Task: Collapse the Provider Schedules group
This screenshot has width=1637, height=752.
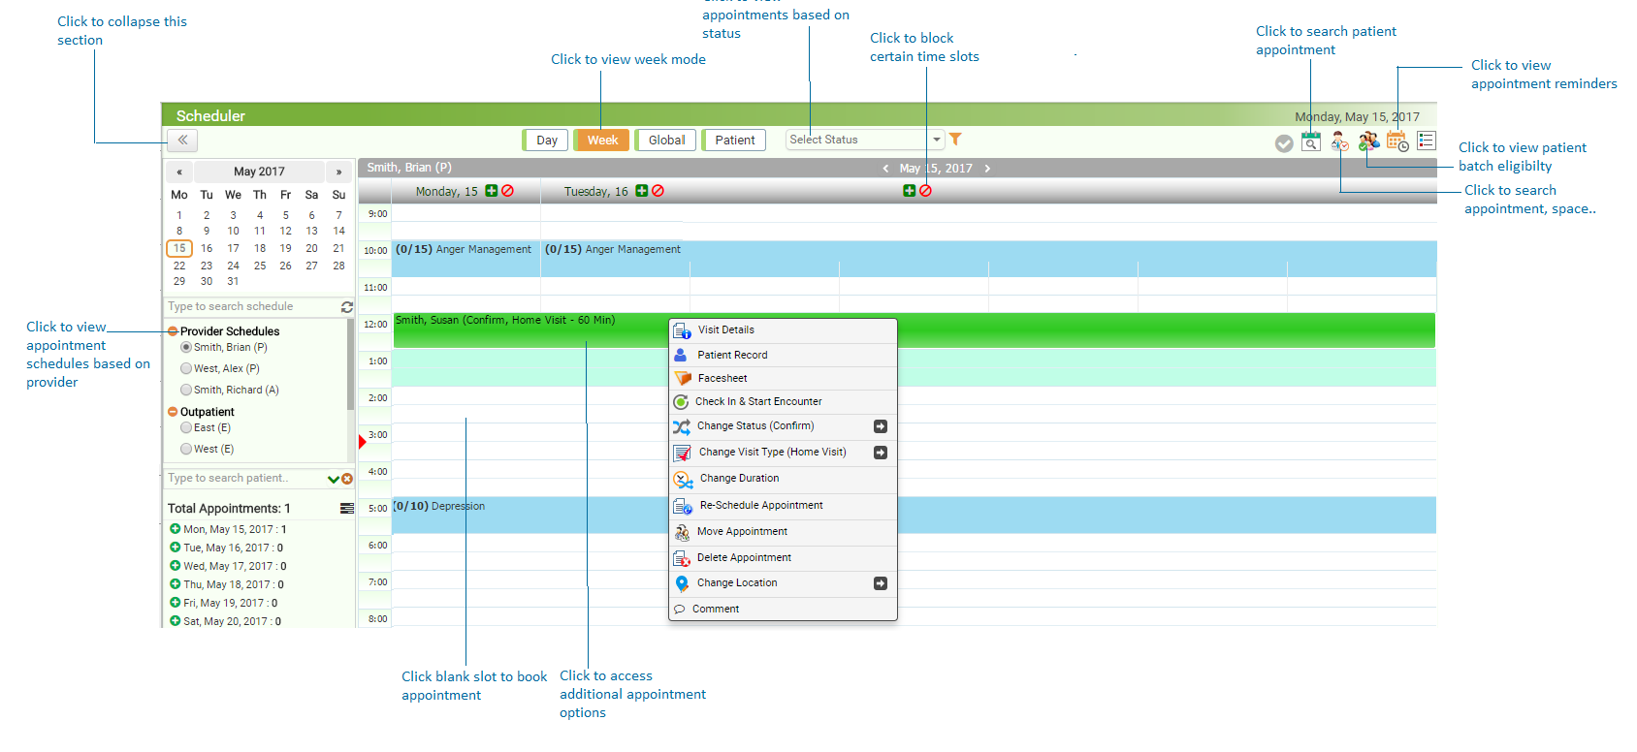Action: (x=173, y=331)
